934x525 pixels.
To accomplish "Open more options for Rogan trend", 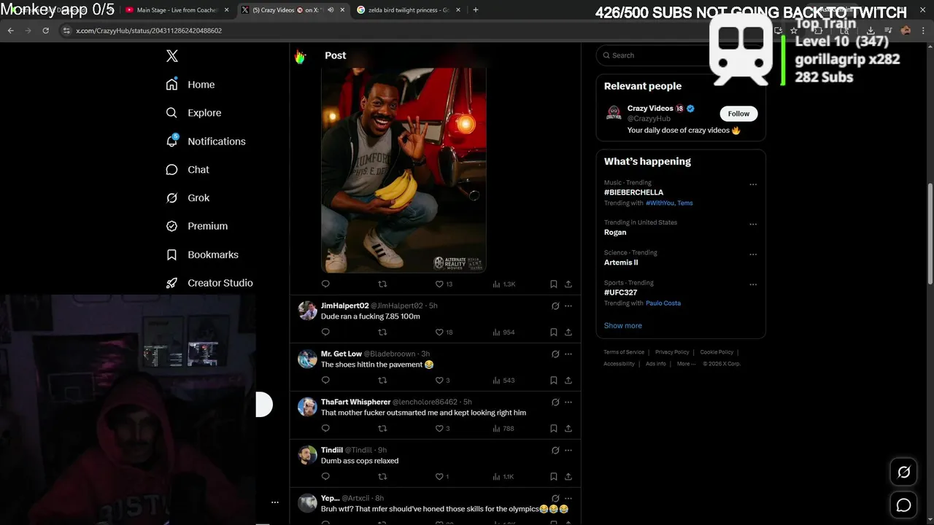I will pyautogui.click(x=753, y=225).
